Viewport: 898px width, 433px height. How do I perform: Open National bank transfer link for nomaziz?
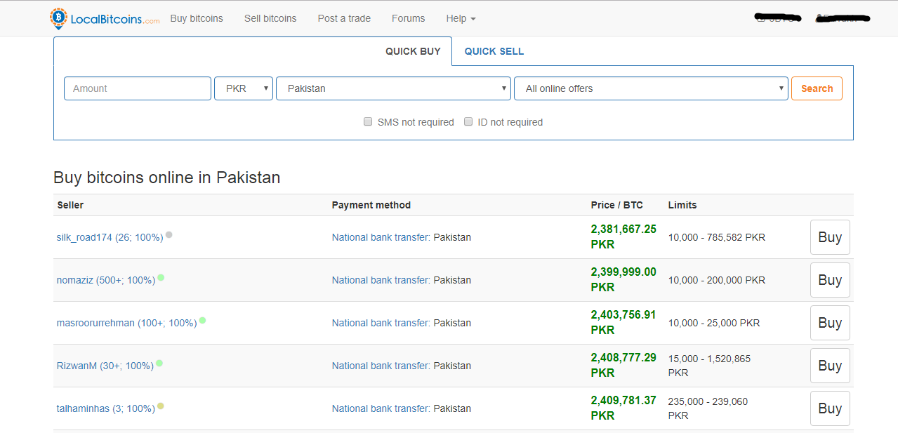pos(381,280)
